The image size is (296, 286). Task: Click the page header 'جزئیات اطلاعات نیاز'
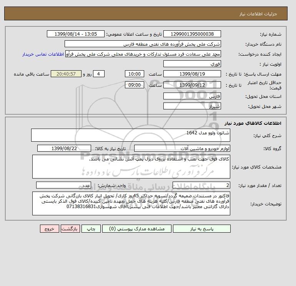(258, 14)
